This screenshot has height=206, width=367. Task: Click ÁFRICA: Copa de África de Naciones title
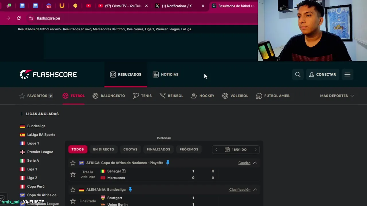pos(125,163)
